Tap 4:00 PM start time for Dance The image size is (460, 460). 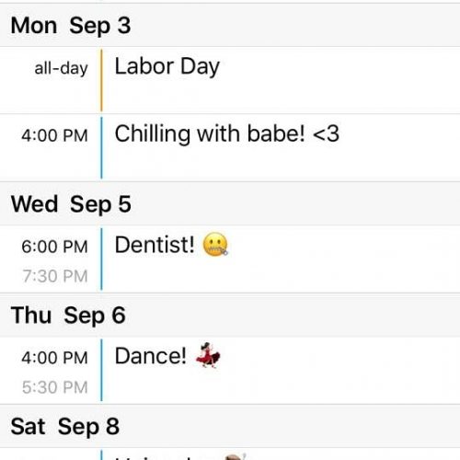tap(54, 358)
